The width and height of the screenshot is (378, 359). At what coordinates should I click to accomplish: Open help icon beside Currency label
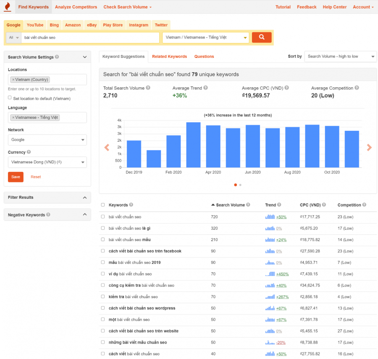tap(29, 152)
